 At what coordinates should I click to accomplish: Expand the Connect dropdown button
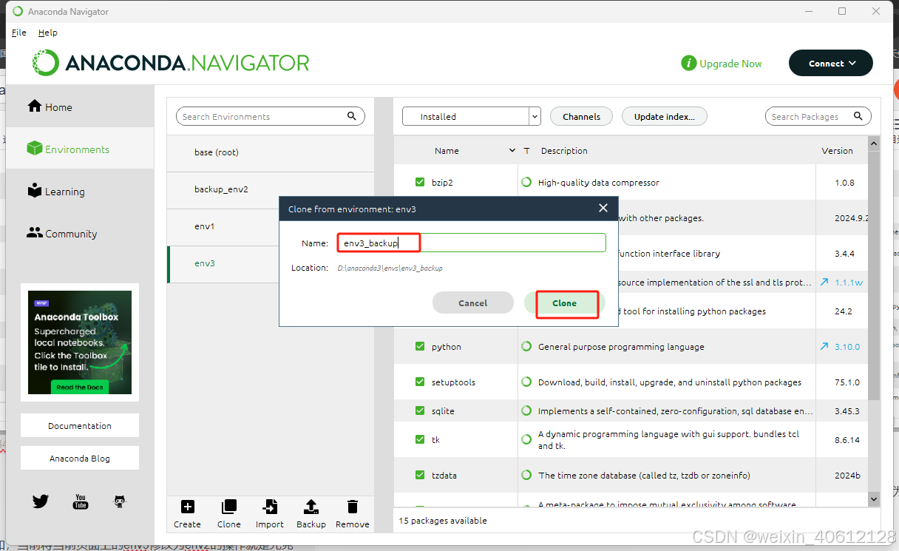[x=831, y=63]
